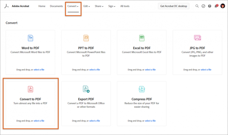Click 'Convert JPG, PNG, and other images' description
The width and height of the screenshot is (228, 135).
pos(198,54)
